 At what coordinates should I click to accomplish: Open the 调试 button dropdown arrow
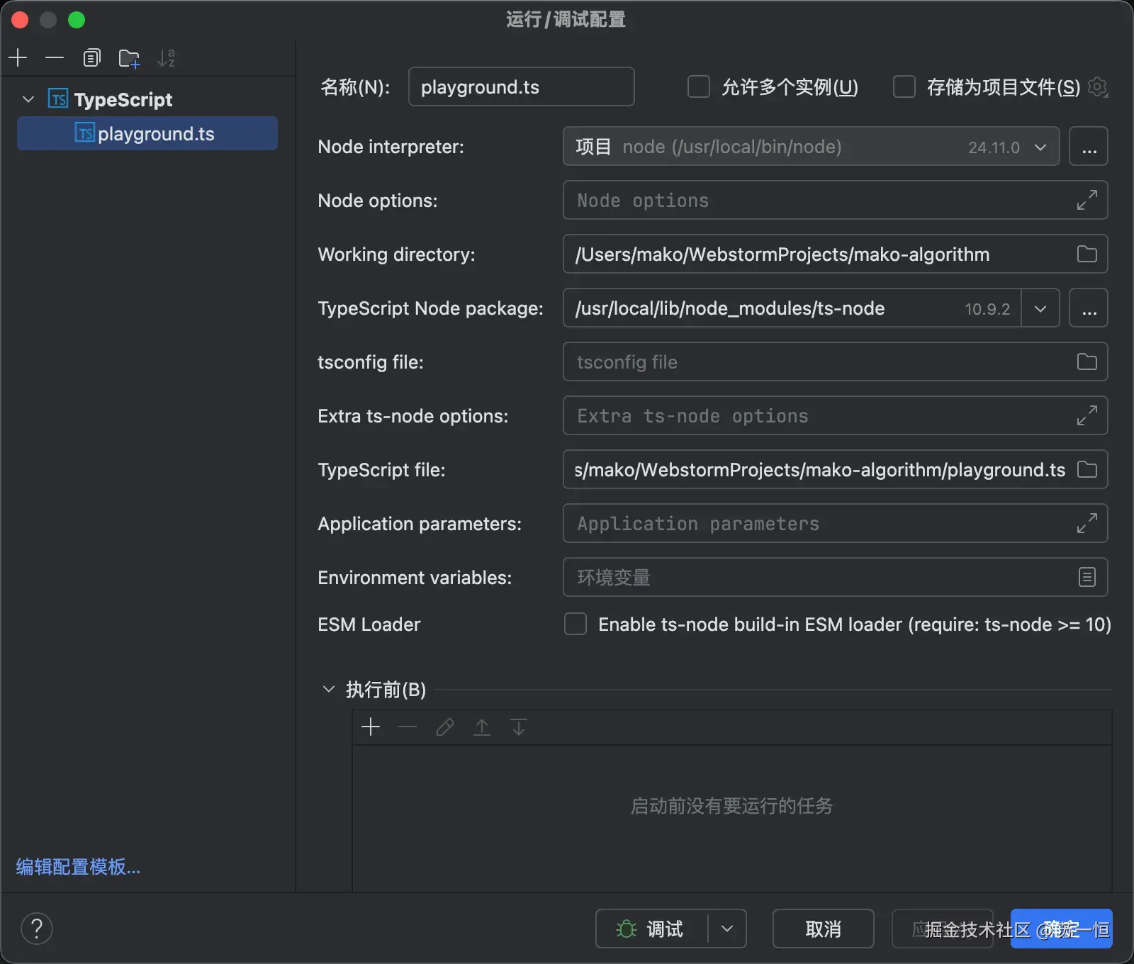pyautogui.click(x=727, y=929)
